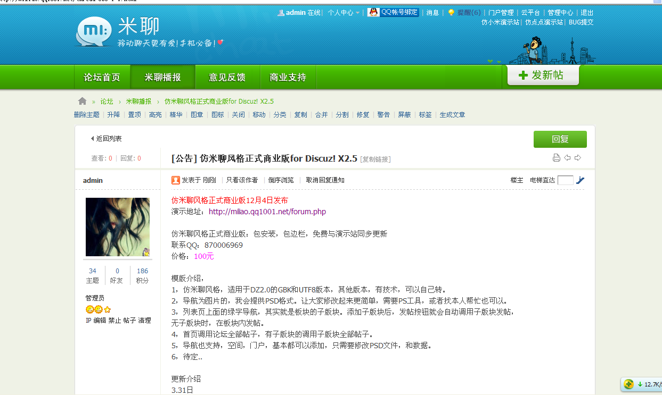Go to next thread via right arrow icon

pos(578,158)
